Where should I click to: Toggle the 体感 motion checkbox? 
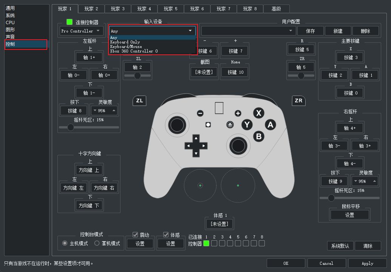166,235
